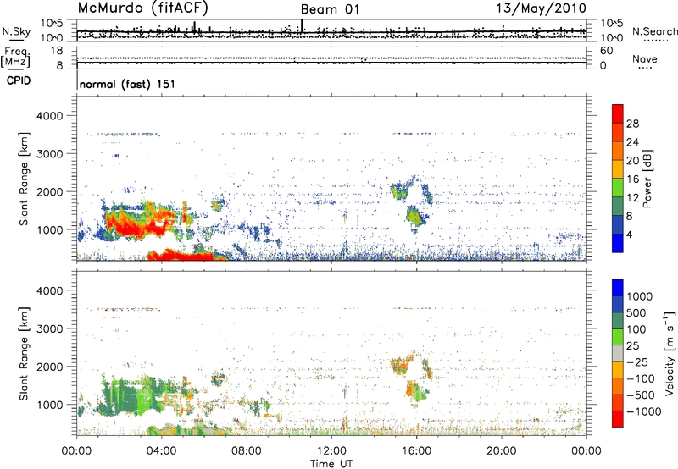Click the '08:00' time axis label
The height and width of the screenshot is (469, 678).
tap(247, 451)
